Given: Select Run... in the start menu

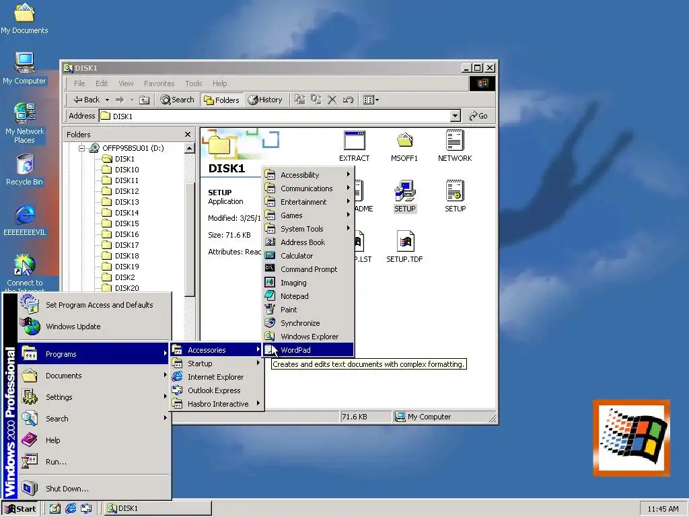Looking at the screenshot, I should click(94, 462).
